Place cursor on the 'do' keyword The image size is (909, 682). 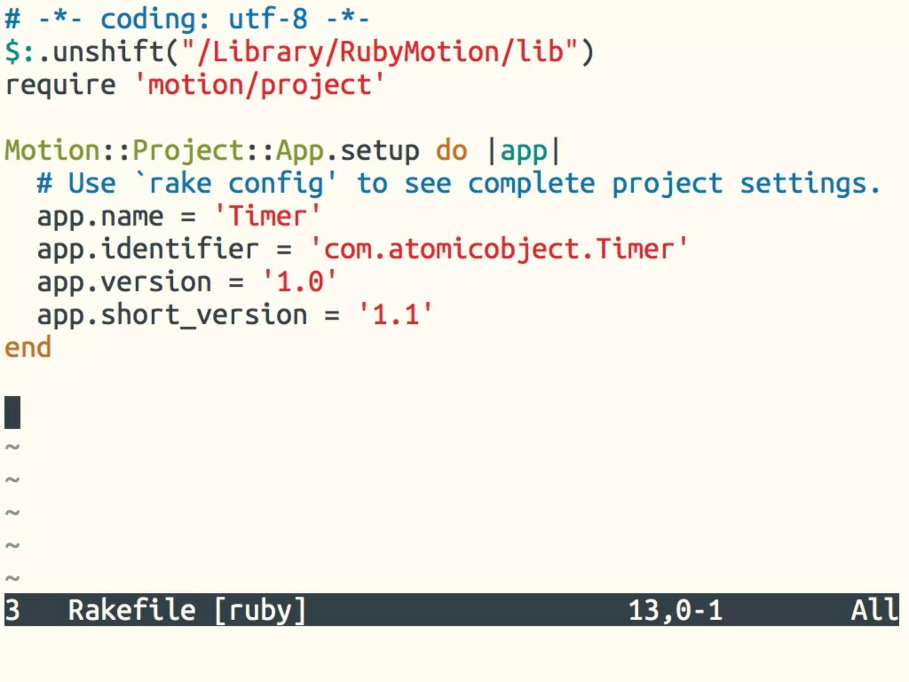[x=451, y=151]
